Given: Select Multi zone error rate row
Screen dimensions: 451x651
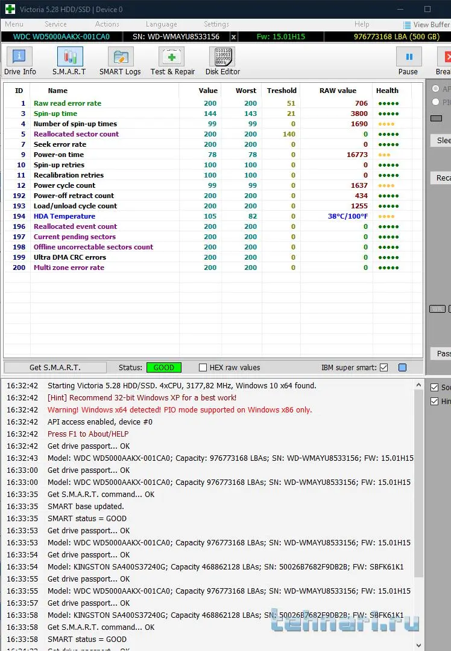Looking at the screenshot, I should 213,268.
